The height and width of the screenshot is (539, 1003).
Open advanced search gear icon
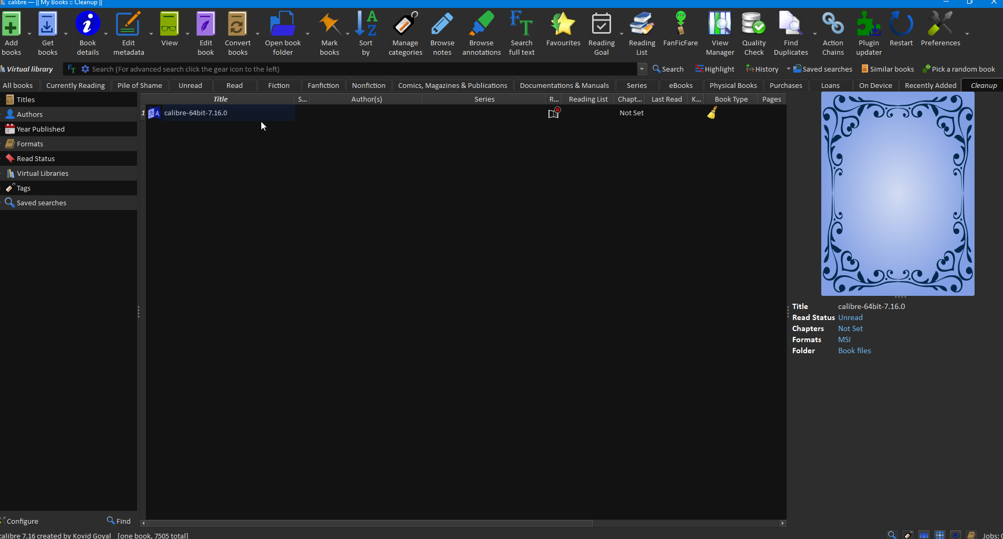[85, 69]
